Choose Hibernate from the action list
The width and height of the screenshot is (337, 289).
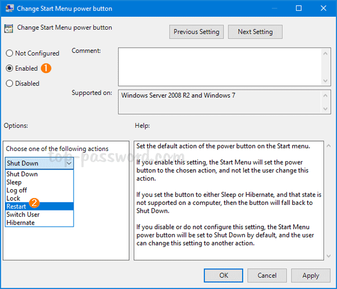(x=21, y=223)
